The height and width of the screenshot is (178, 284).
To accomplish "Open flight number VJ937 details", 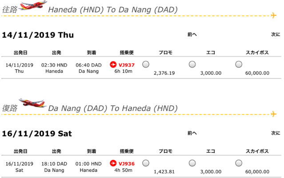I will click(126, 65).
